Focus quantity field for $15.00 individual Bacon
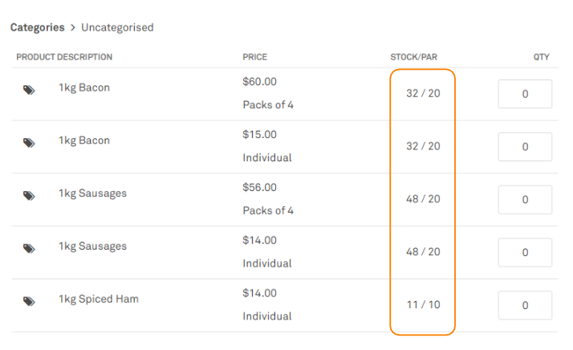This screenshot has height=350, width=573. (525, 147)
